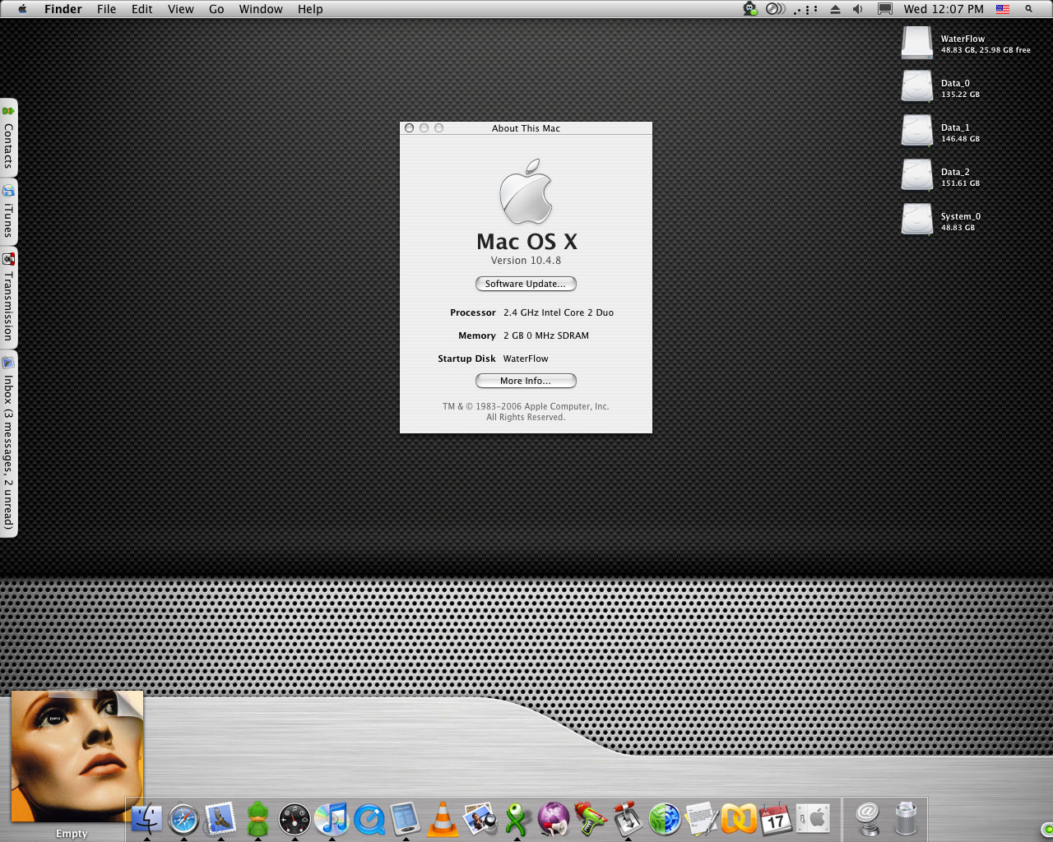Open System Preferences in Dock

(x=813, y=819)
